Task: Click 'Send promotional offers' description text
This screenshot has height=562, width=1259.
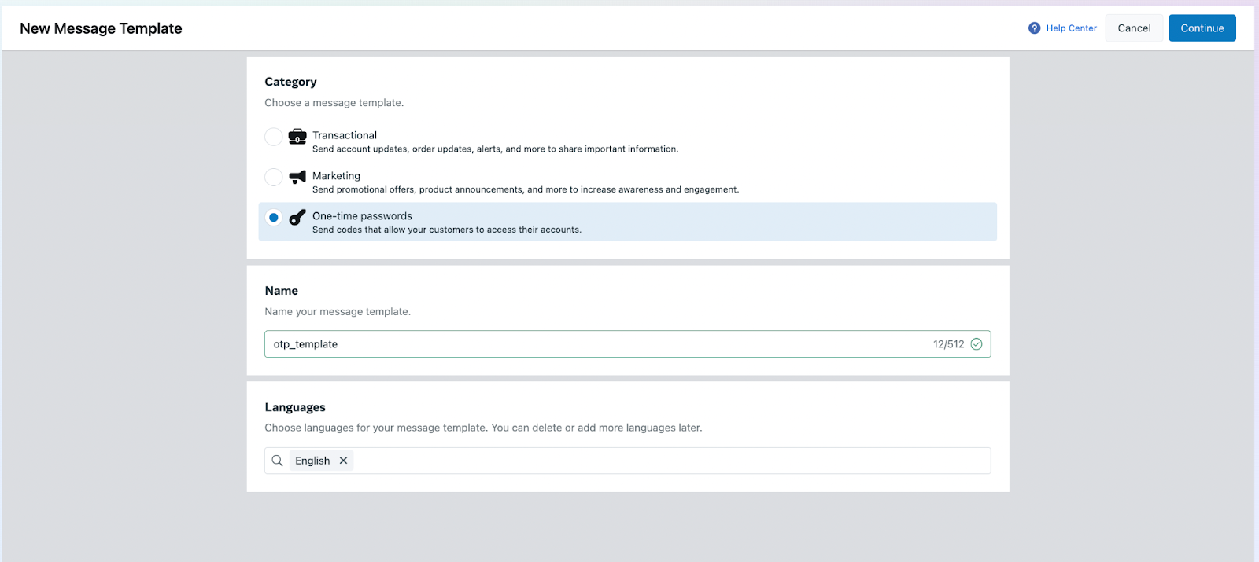Action: click(526, 189)
